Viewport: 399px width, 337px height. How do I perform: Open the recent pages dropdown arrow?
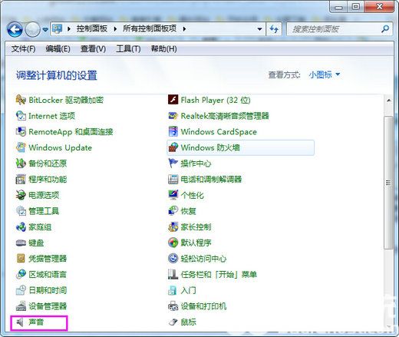[45, 29]
